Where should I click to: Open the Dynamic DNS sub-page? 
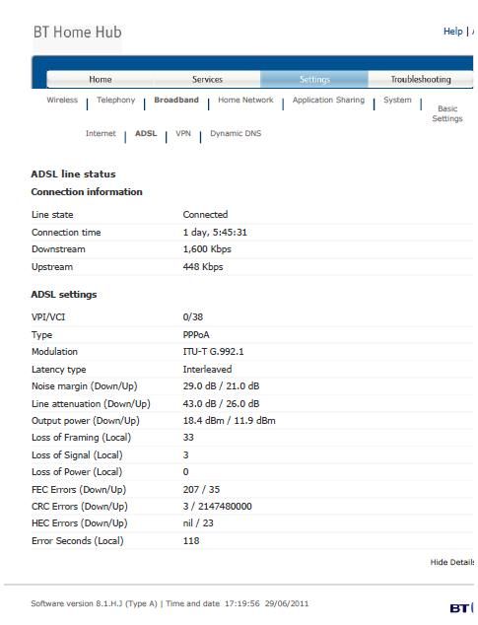click(236, 133)
